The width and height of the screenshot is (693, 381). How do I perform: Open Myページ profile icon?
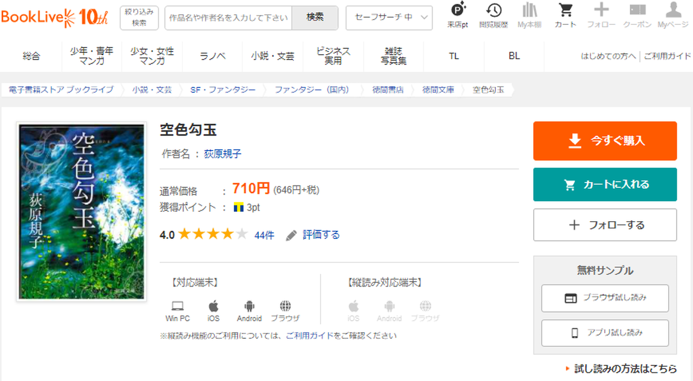point(673,10)
